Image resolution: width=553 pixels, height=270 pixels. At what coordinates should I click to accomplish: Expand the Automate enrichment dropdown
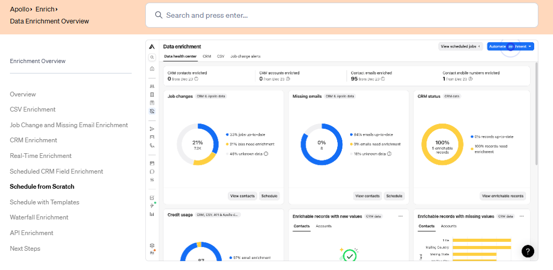510,46
